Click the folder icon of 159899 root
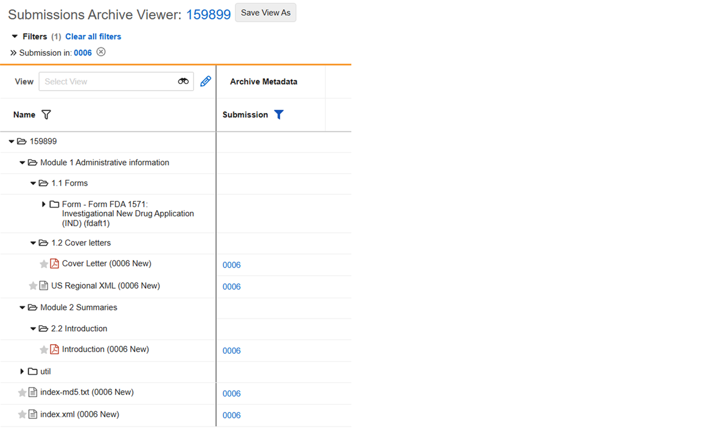The height and width of the screenshot is (432, 713). (22, 141)
